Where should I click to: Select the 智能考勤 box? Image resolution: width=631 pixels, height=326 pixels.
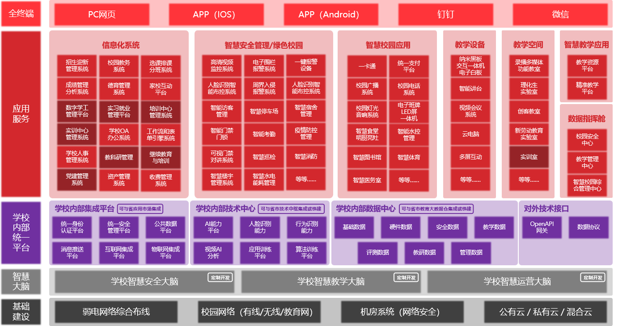[x=264, y=134]
